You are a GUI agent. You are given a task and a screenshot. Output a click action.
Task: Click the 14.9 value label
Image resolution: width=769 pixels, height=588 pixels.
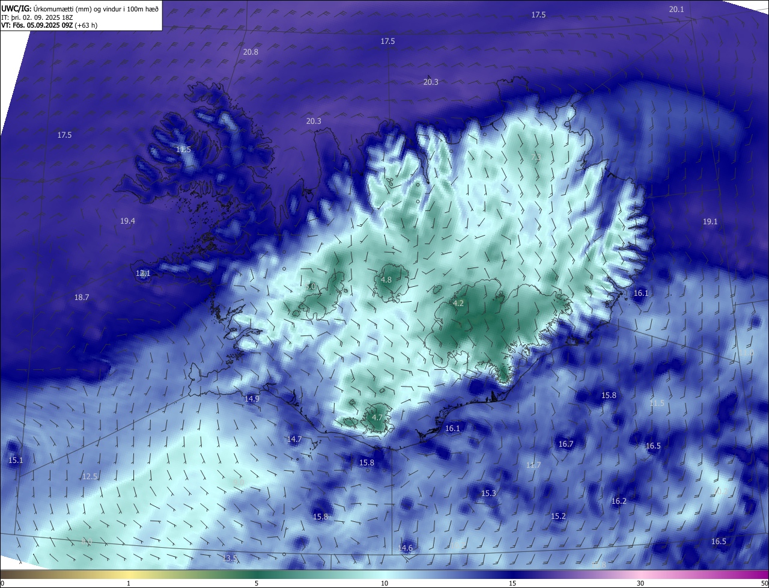[x=252, y=399]
